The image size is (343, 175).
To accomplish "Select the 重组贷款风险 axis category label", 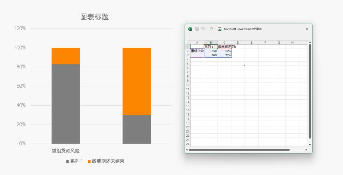I will point(66,151).
